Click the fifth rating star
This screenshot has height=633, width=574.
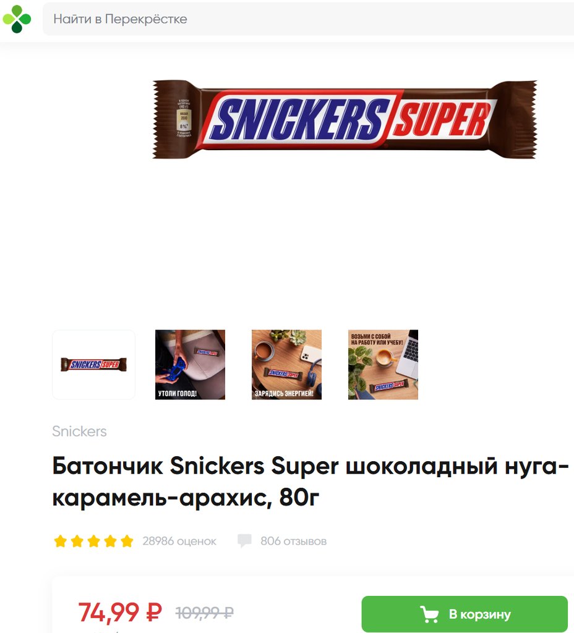click(x=127, y=541)
